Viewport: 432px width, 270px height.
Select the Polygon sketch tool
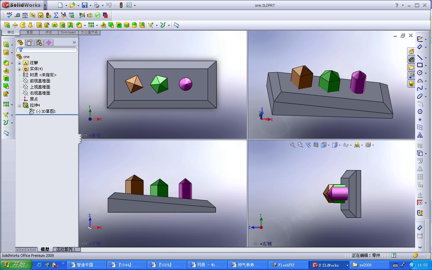(420, 112)
